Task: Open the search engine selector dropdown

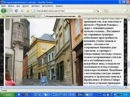Action: [106, 11]
